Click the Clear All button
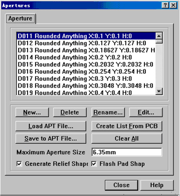This screenshot has height=196, width=180. pos(127,139)
